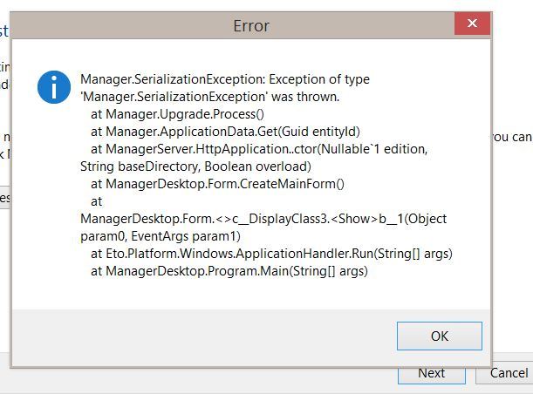Click the blue information icon
This screenshot has width=533, height=394.
click(54, 87)
